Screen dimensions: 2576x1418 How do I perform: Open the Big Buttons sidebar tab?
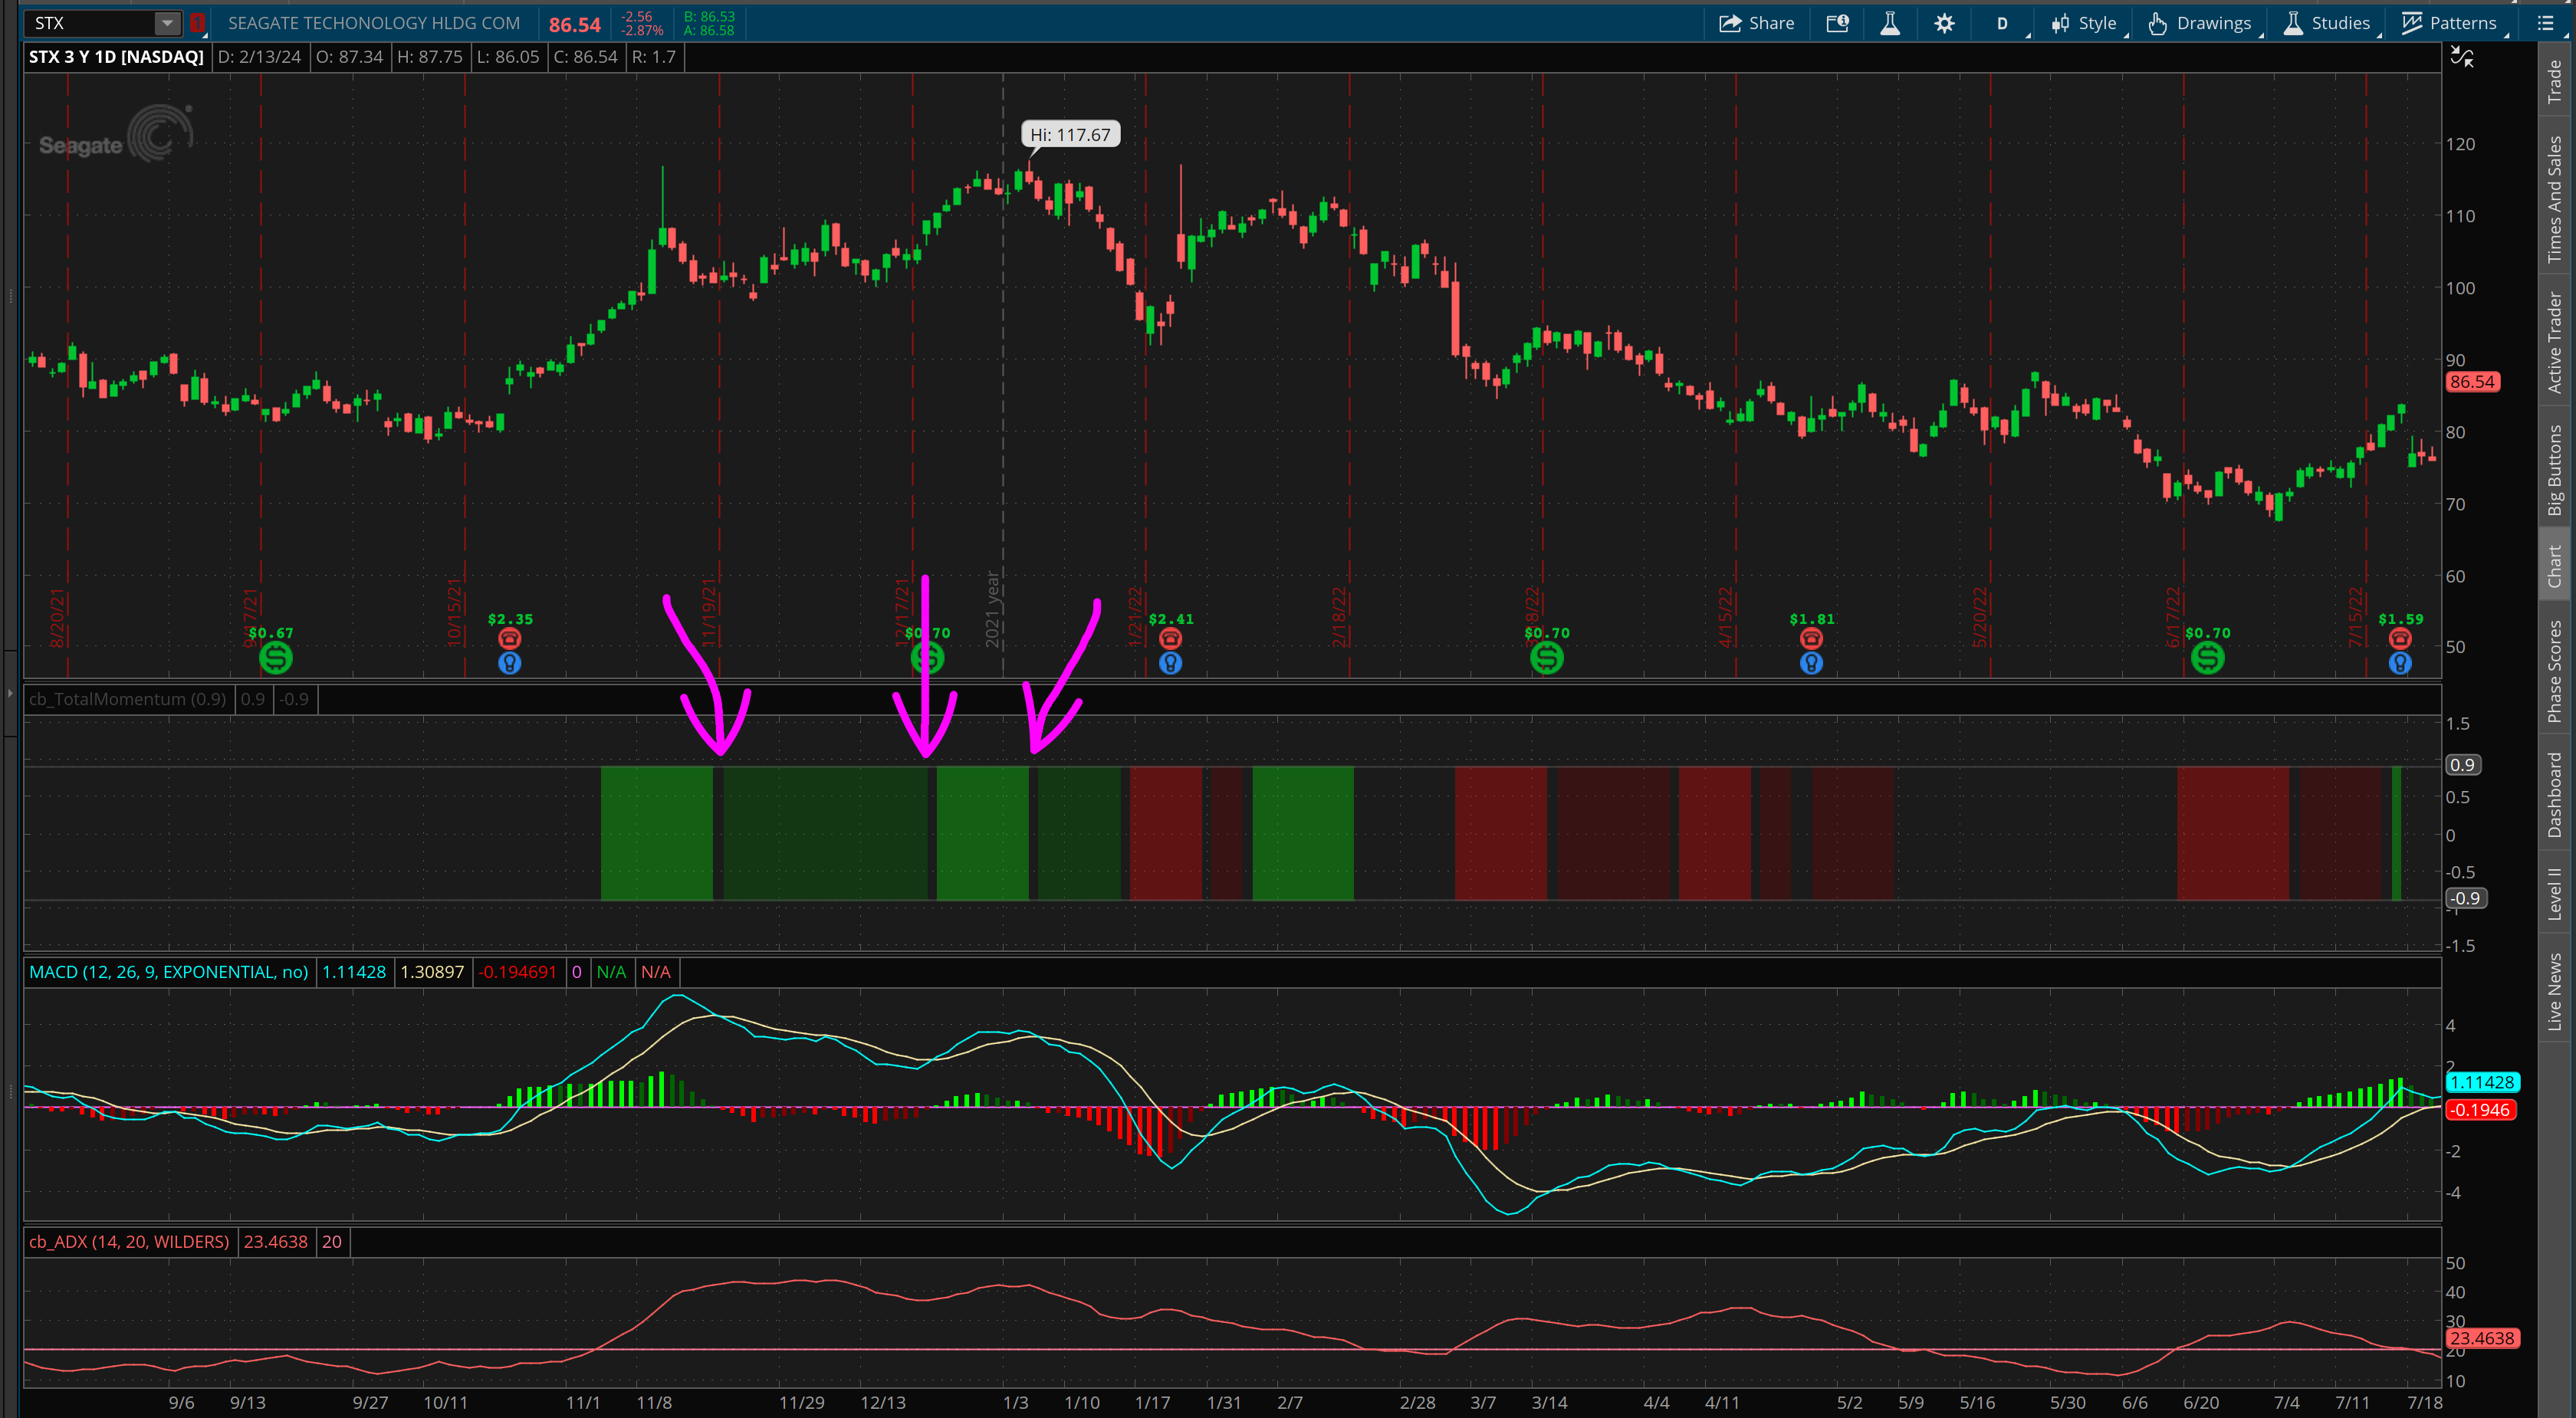pyautogui.click(x=2555, y=470)
